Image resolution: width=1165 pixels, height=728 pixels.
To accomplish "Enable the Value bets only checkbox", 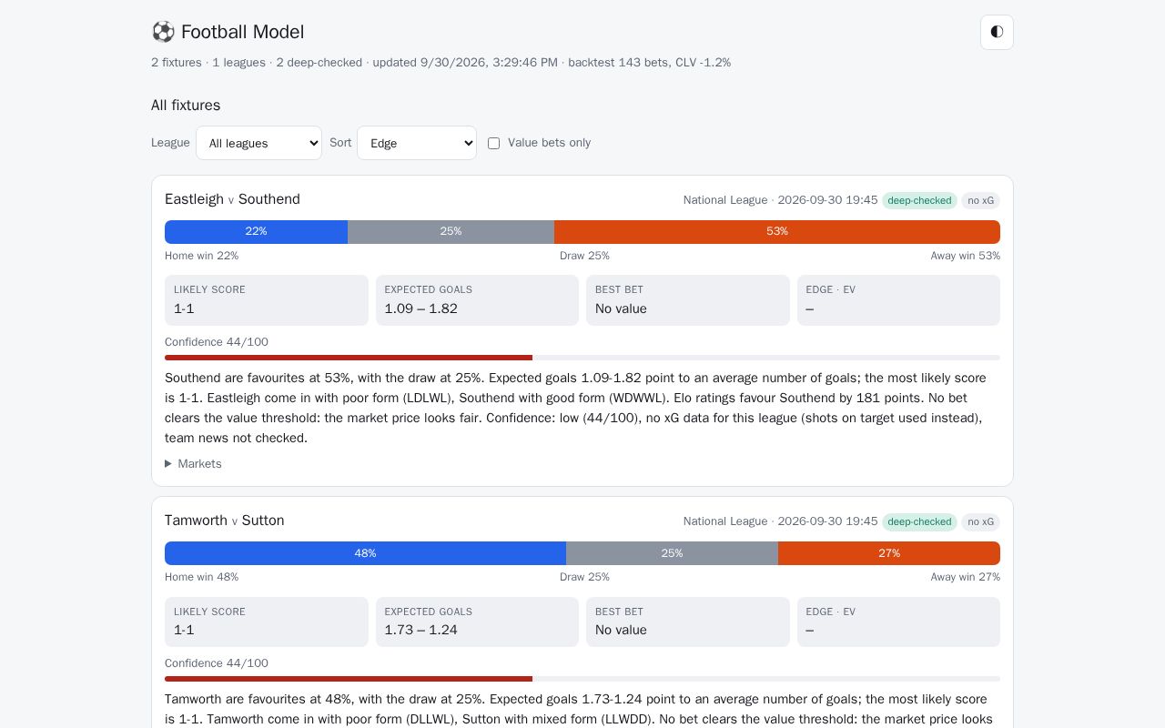I will (x=493, y=143).
